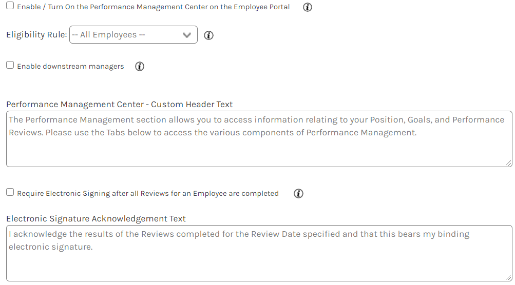Screen dimensions: 515x285
Task: Click info icon next to Eligibility Rule dropdown
Action: (208, 35)
